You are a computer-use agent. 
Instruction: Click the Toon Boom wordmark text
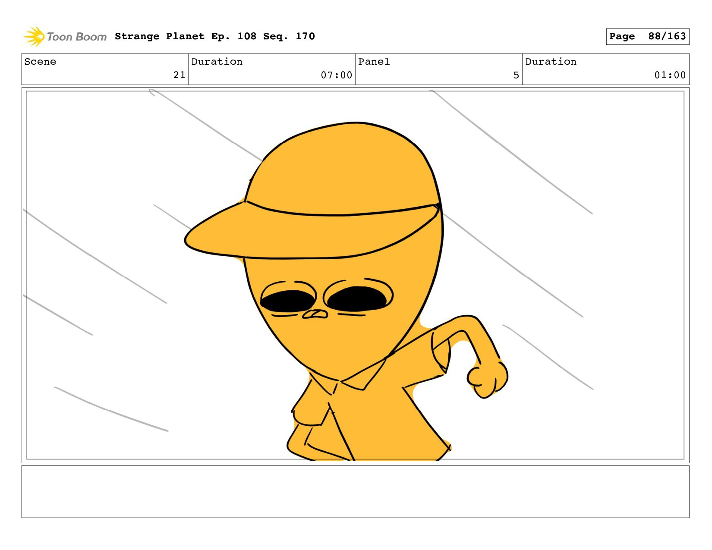pyautogui.click(x=77, y=37)
